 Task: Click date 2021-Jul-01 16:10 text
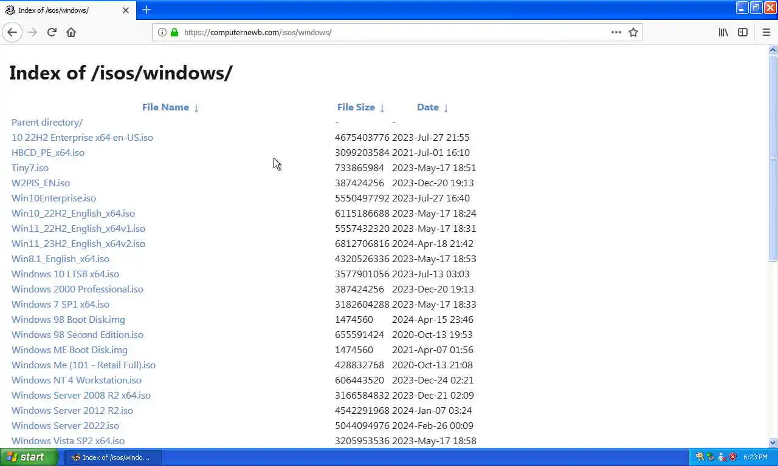click(431, 152)
